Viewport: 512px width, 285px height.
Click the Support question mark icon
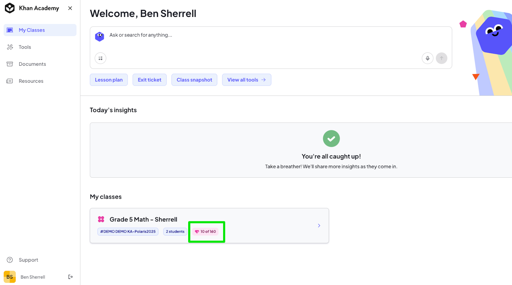pyautogui.click(x=10, y=260)
